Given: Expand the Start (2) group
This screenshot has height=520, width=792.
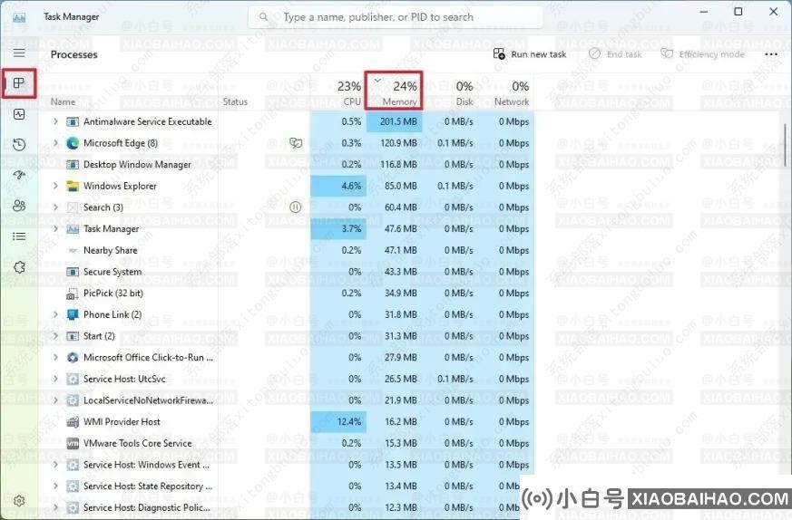Looking at the screenshot, I should 55,336.
